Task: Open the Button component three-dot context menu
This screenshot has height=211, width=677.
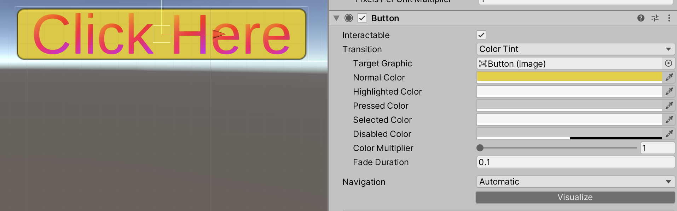Action: click(x=669, y=18)
